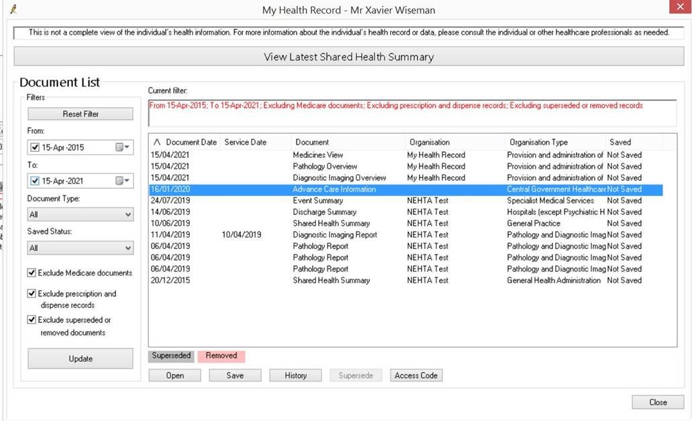Click the 10/04/2019 service date cell
Screen dimensions: 692x421
pos(241,235)
